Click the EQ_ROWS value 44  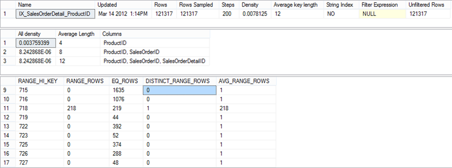pyautogui.click(x=126, y=117)
